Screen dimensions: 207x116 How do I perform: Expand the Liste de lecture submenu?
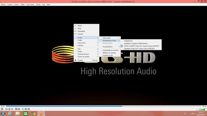86,54
